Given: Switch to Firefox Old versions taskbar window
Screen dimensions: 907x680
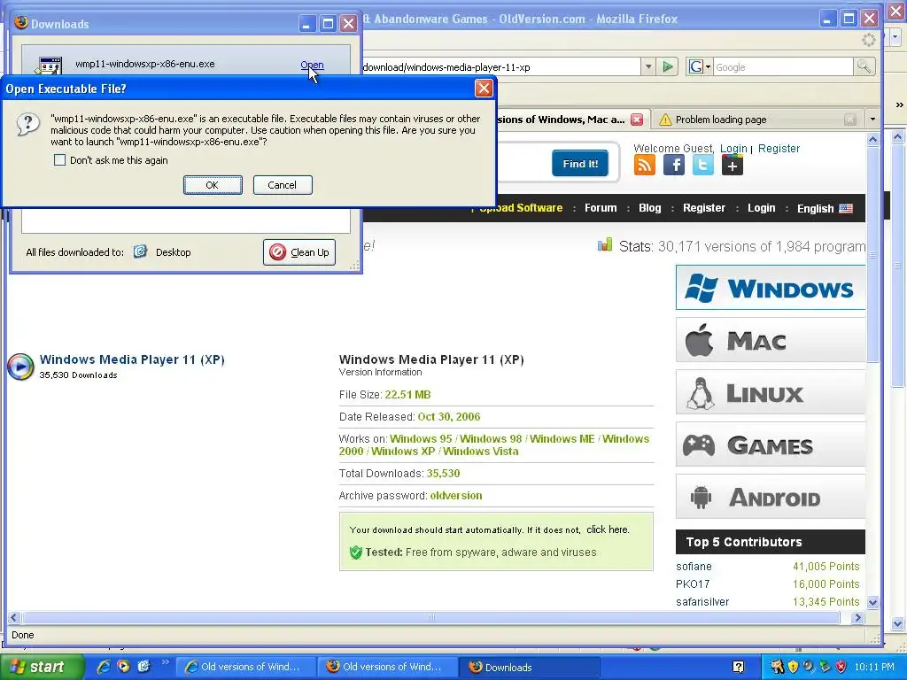Looking at the screenshot, I should tap(388, 668).
